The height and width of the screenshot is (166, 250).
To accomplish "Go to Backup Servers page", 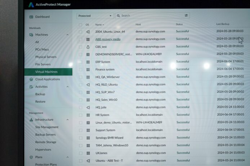I will (x=45, y=134).
